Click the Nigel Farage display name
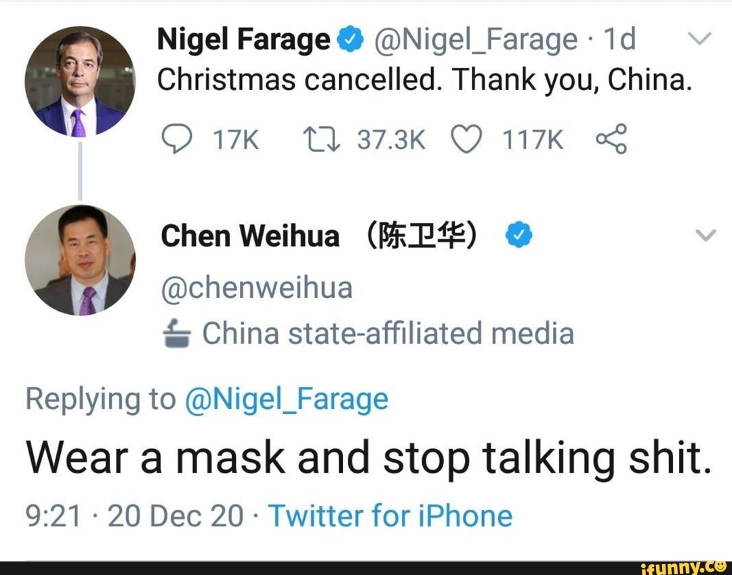Screen dimensions: 732x575 (243, 41)
